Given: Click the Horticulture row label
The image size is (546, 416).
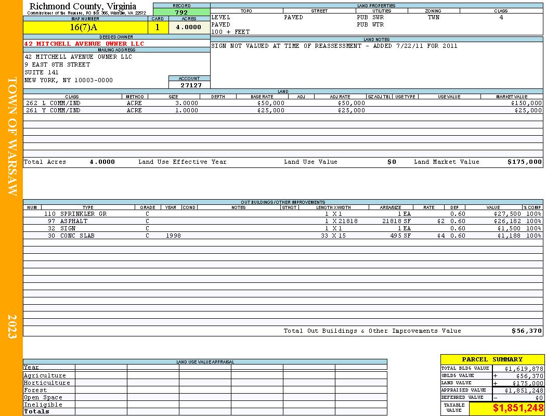Looking at the screenshot, I should (x=47, y=383).
